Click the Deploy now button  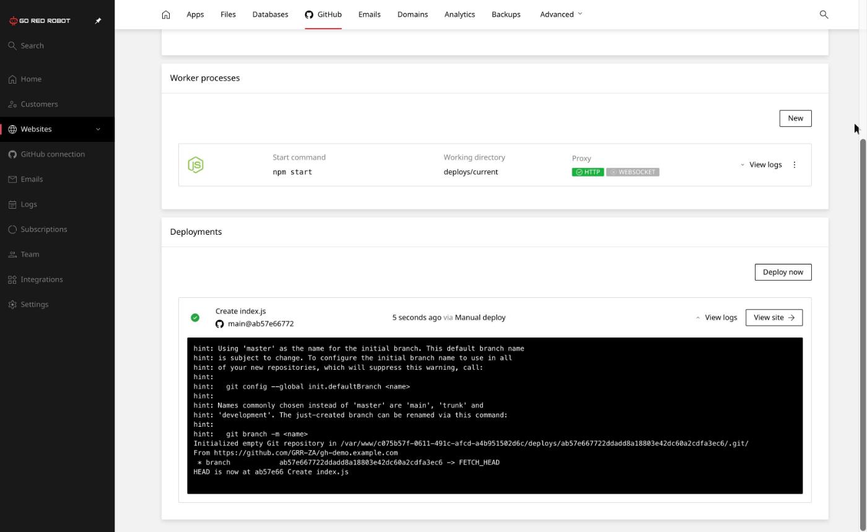783,272
